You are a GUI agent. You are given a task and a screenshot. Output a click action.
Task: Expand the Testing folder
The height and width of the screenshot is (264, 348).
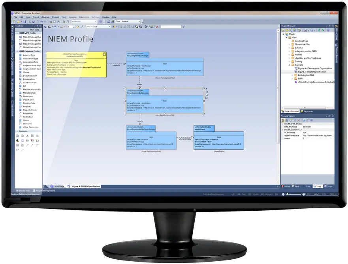(289, 62)
